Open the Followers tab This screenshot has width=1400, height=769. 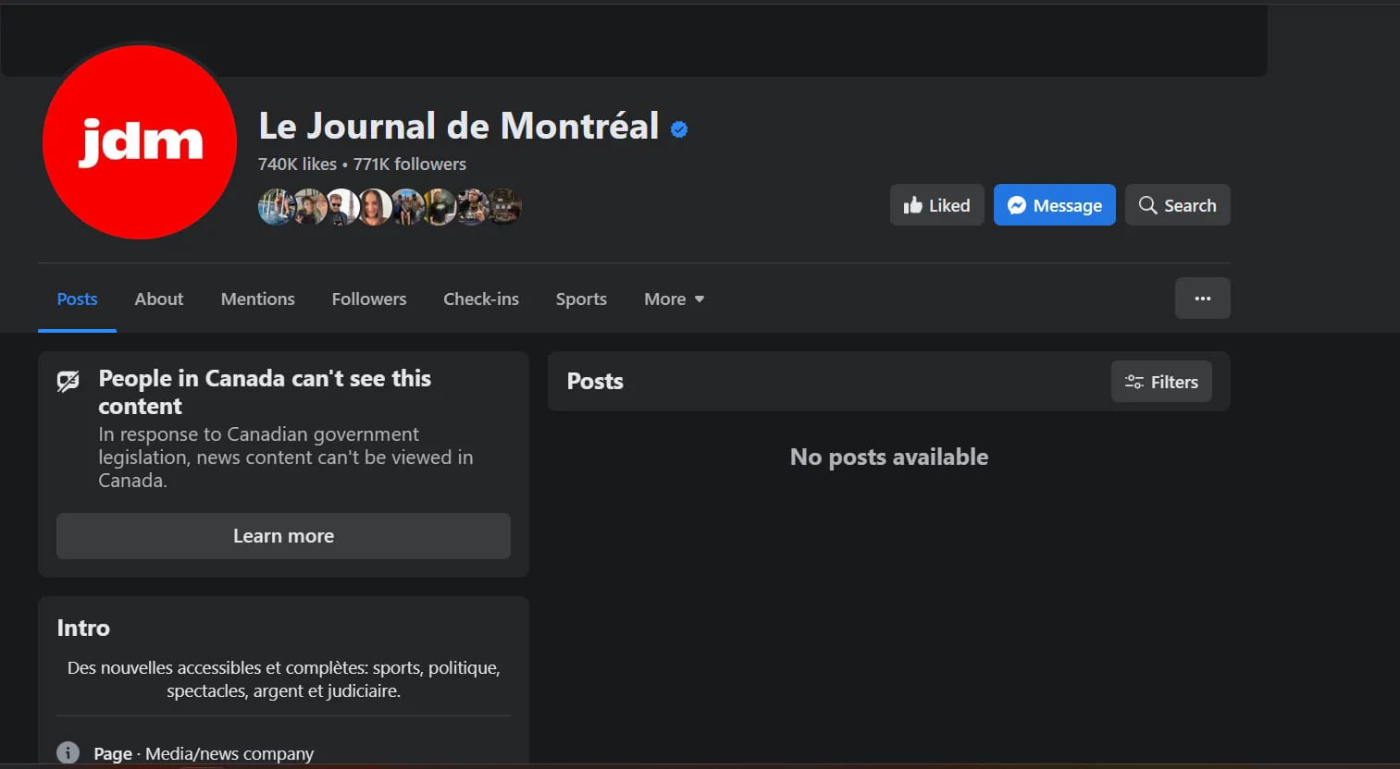pyautogui.click(x=369, y=299)
